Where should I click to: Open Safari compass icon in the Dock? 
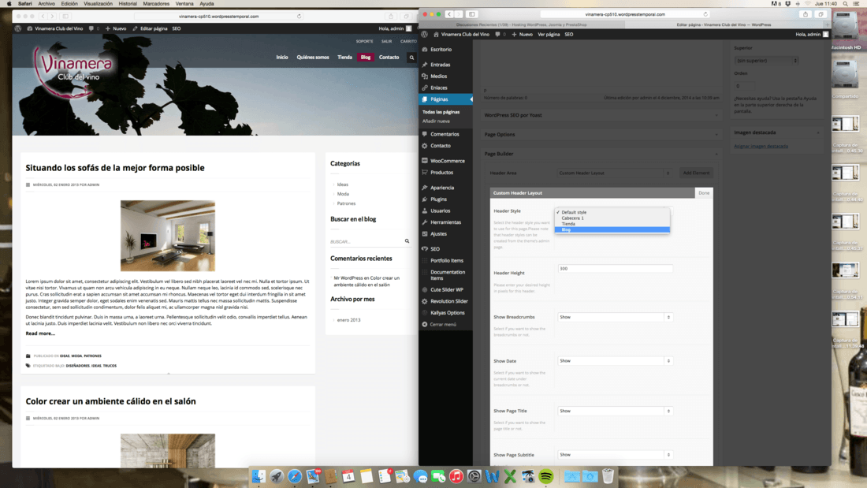[295, 476]
